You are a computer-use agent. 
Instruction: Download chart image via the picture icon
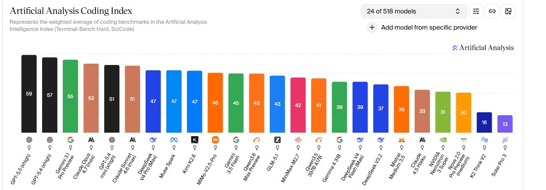coord(508,11)
